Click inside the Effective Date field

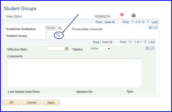pyautogui.click(x=55, y=48)
